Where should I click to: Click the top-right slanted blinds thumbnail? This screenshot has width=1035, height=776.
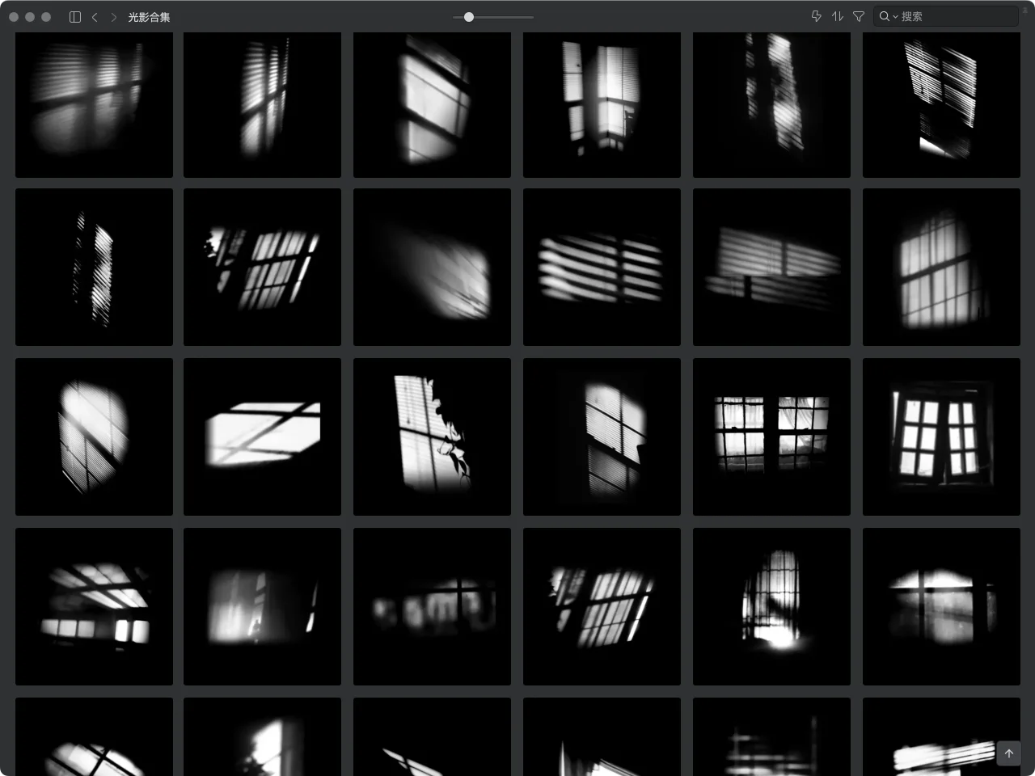coord(941,104)
